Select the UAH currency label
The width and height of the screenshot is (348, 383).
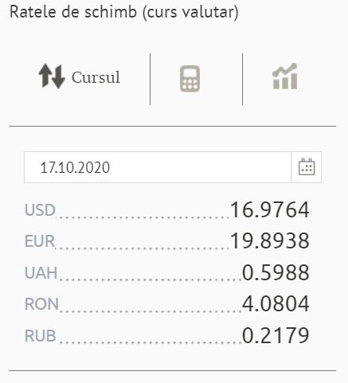click(41, 272)
